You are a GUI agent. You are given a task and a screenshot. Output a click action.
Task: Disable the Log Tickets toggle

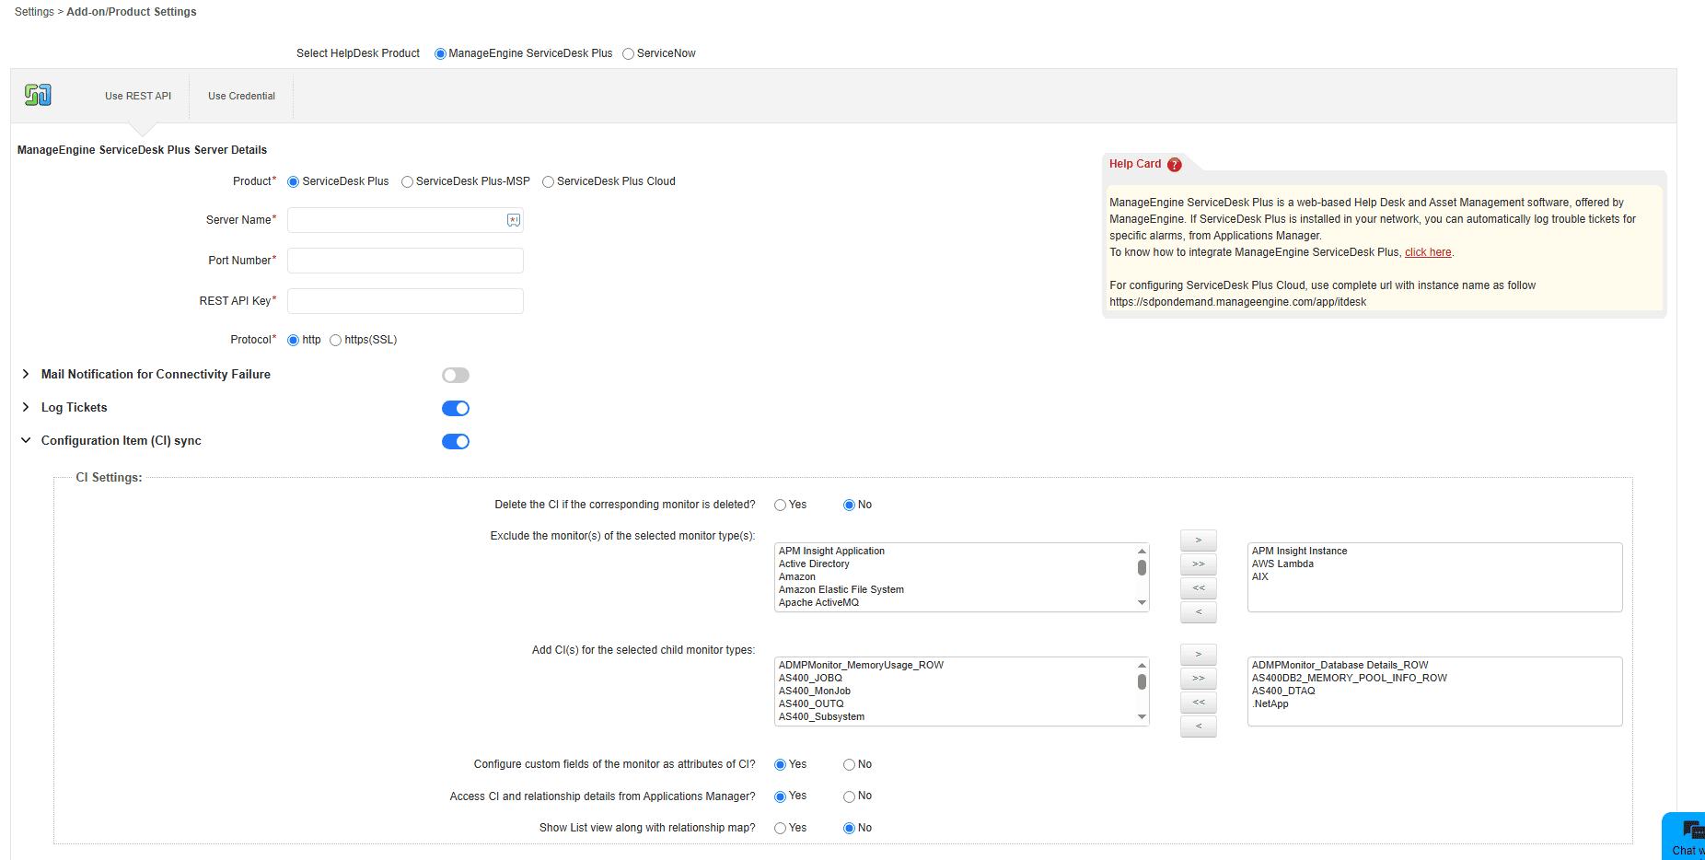click(455, 408)
